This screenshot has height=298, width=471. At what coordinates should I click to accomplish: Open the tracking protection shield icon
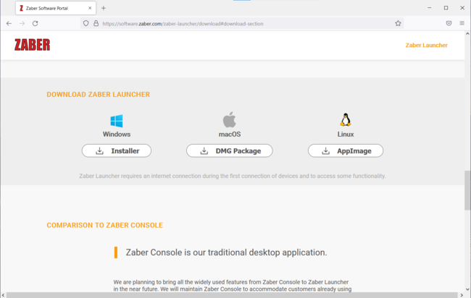tap(86, 23)
